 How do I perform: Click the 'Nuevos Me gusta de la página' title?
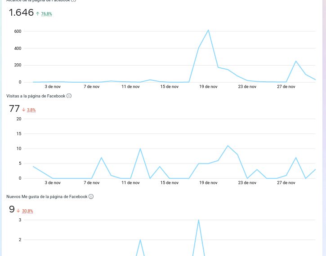click(x=47, y=197)
